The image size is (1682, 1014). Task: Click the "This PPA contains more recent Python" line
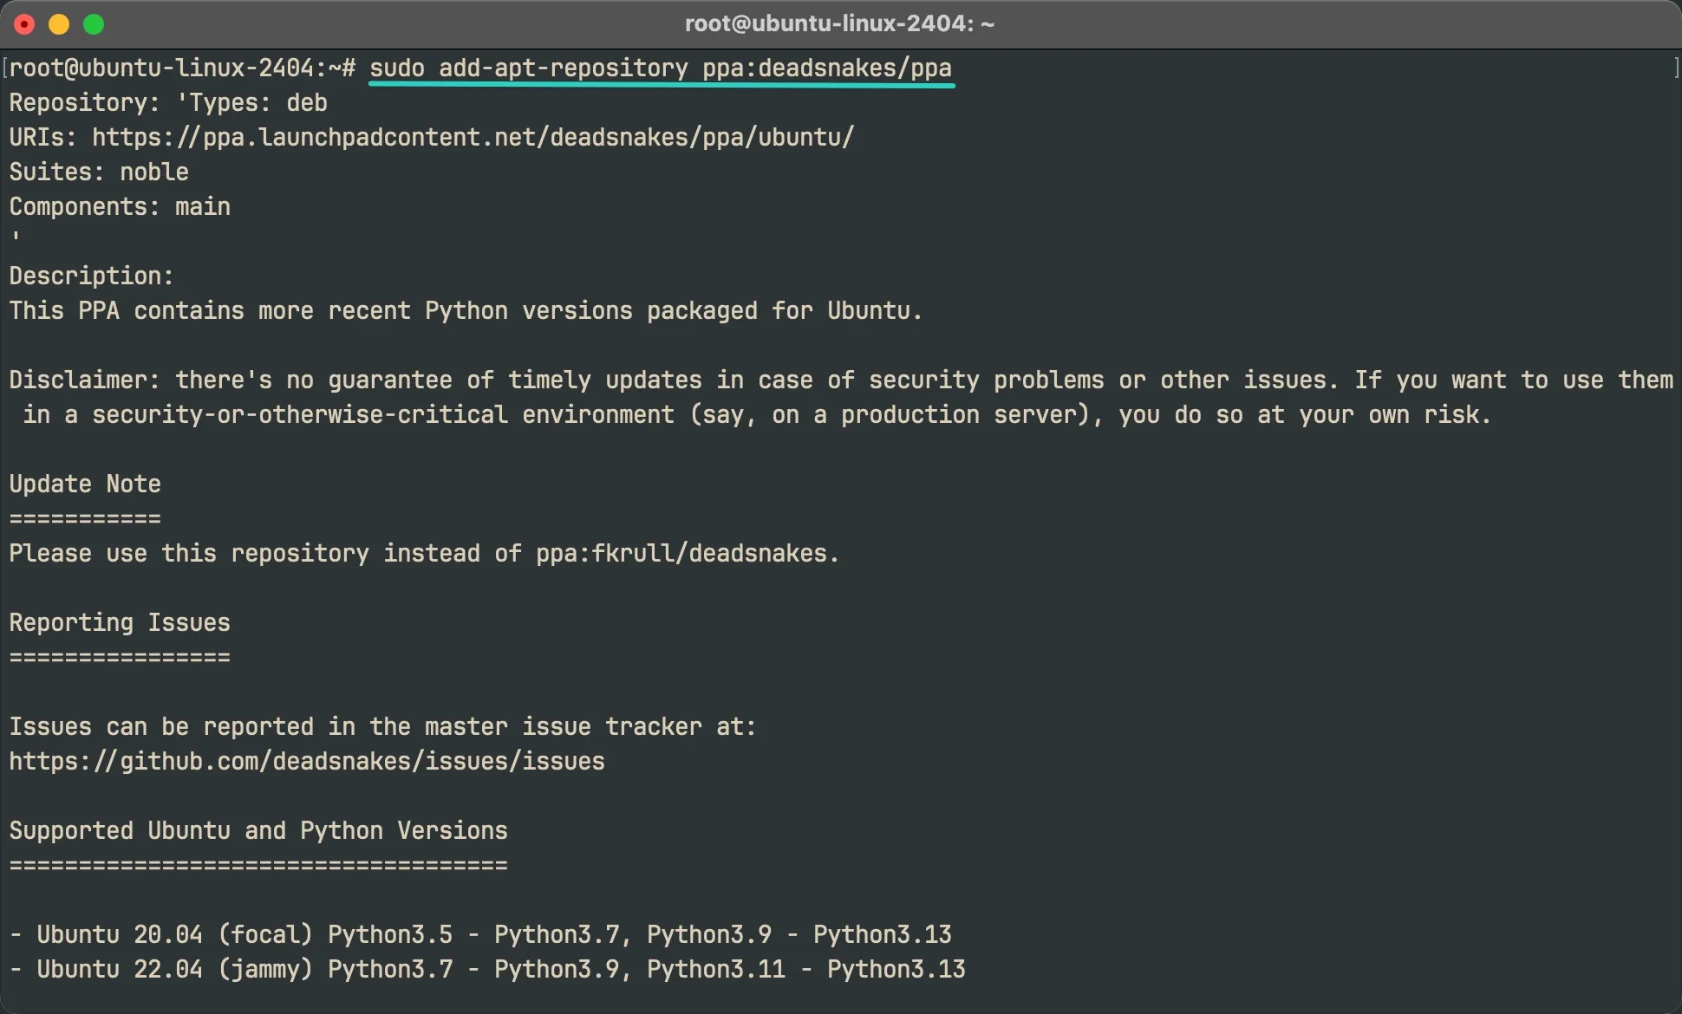point(466,311)
